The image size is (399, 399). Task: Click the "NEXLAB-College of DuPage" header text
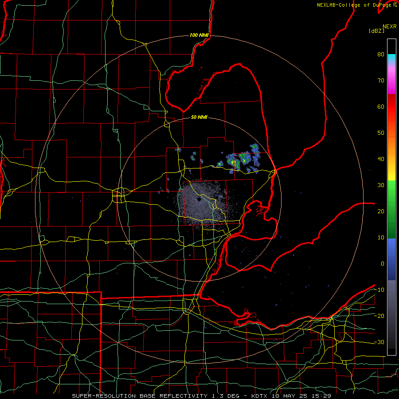pyautogui.click(x=355, y=5)
